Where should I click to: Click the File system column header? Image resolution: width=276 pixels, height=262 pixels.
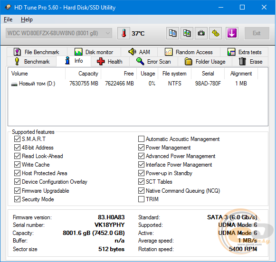point(175,74)
